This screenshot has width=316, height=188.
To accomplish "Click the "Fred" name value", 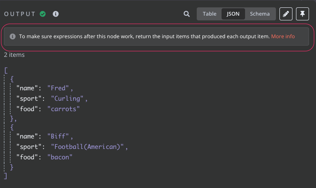I will (58, 88).
